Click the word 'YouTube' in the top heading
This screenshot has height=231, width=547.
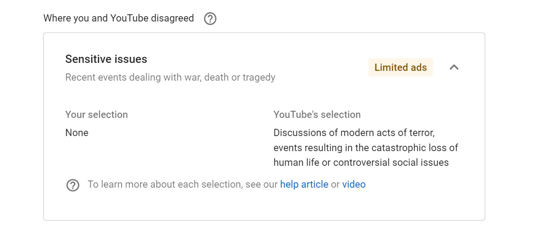click(129, 18)
